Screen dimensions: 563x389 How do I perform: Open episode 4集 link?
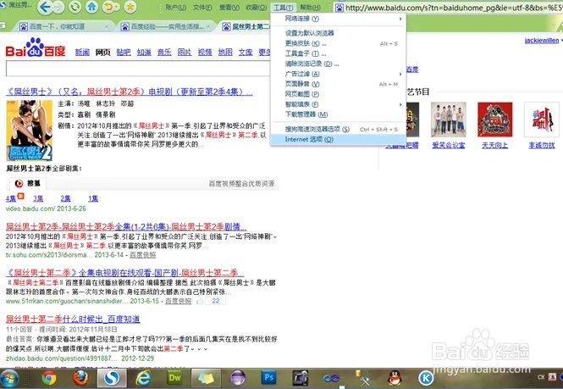[11, 198]
